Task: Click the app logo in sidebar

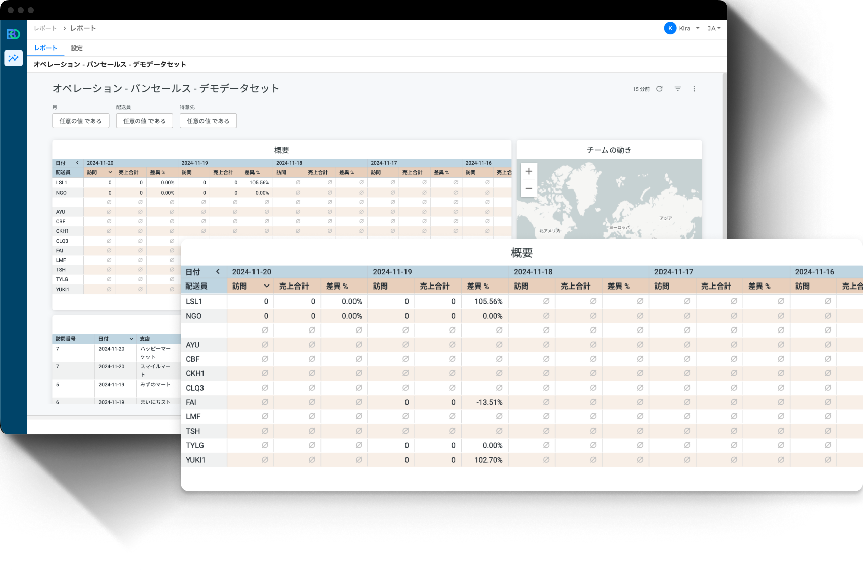Action: click(13, 34)
